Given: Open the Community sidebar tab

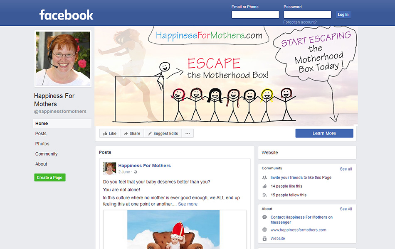Looking at the screenshot, I should (x=46, y=154).
